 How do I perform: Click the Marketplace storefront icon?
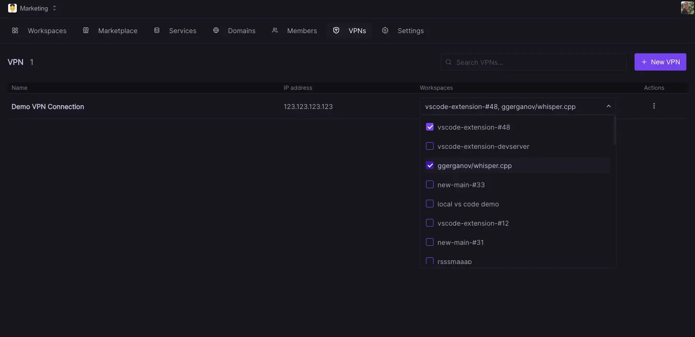pos(85,30)
